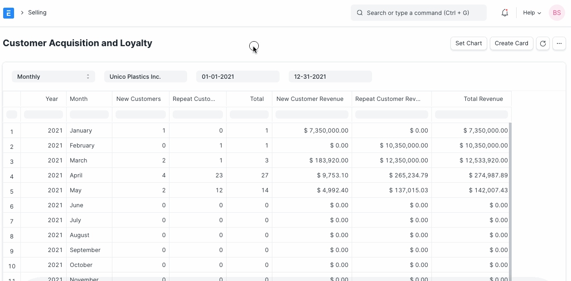Refresh the report using the reload icon
571x281 pixels.
pyautogui.click(x=542, y=43)
